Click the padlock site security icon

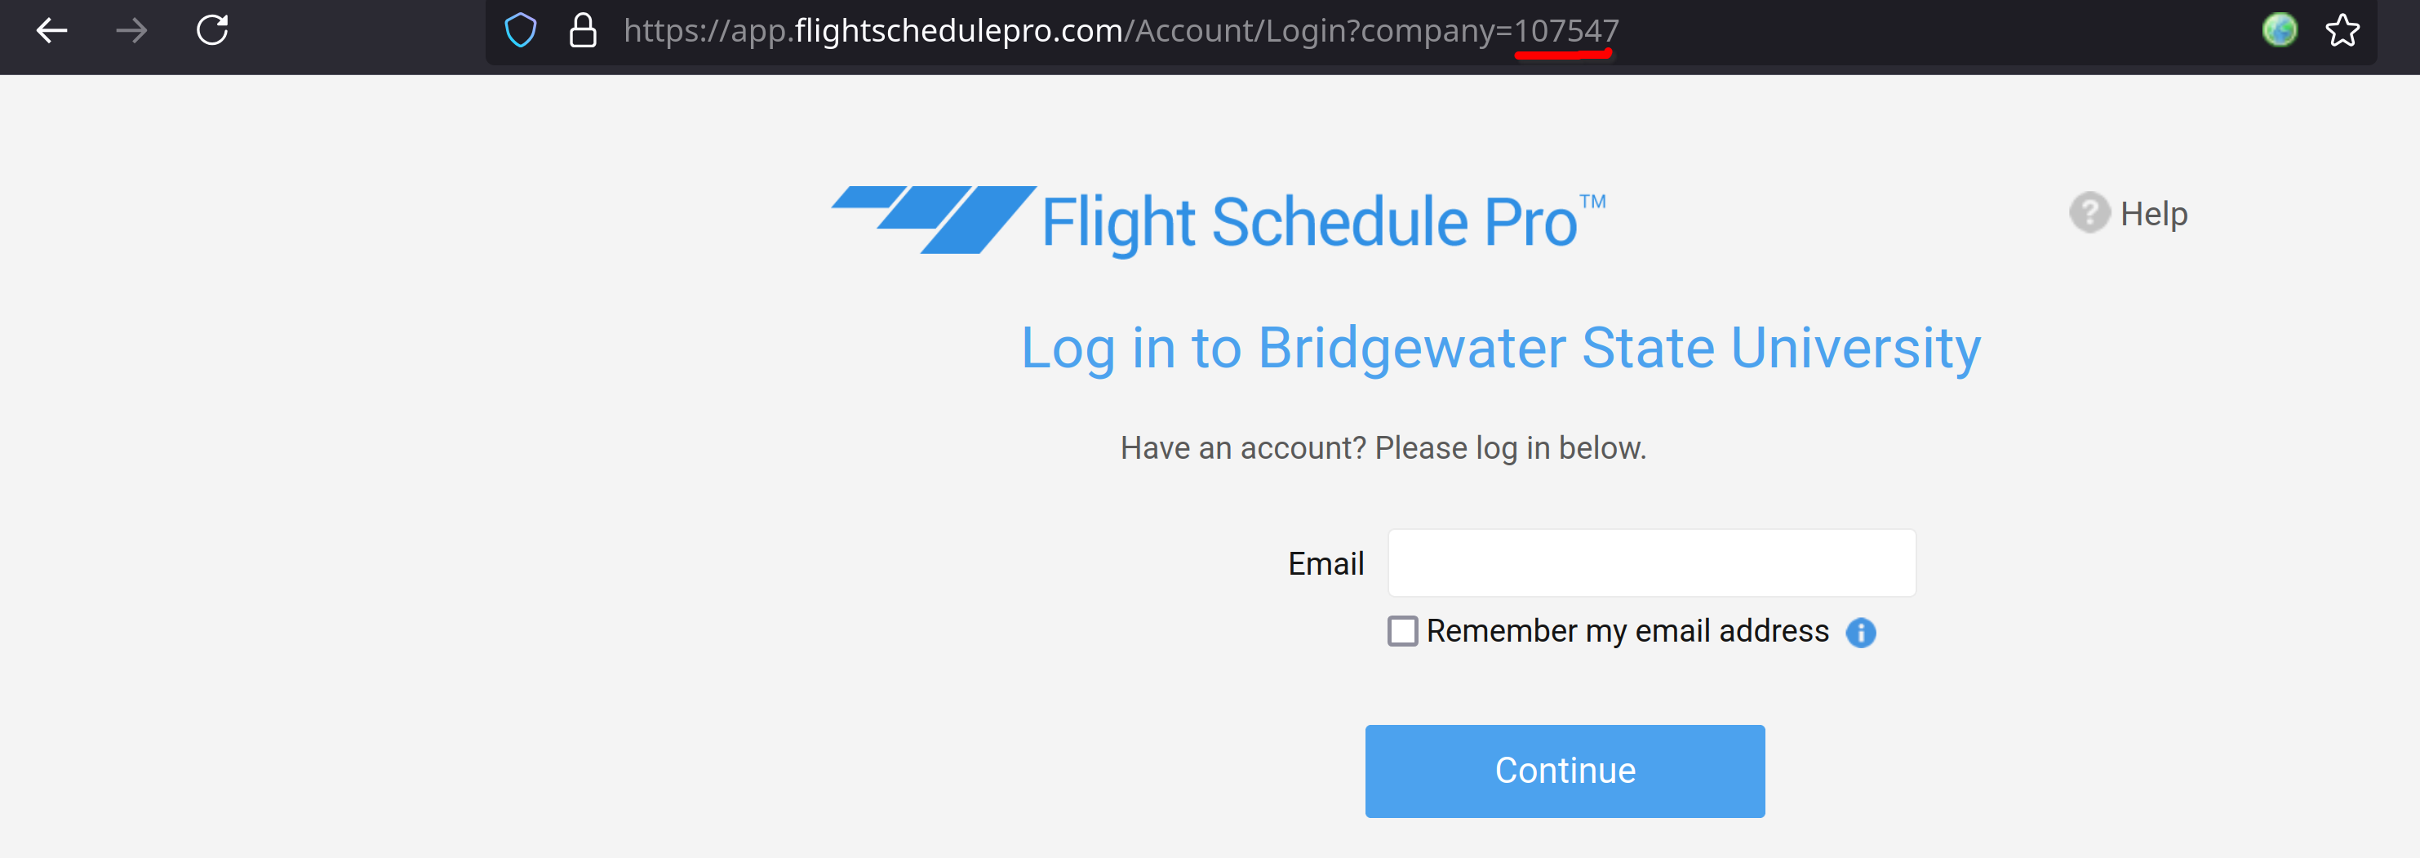[583, 31]
